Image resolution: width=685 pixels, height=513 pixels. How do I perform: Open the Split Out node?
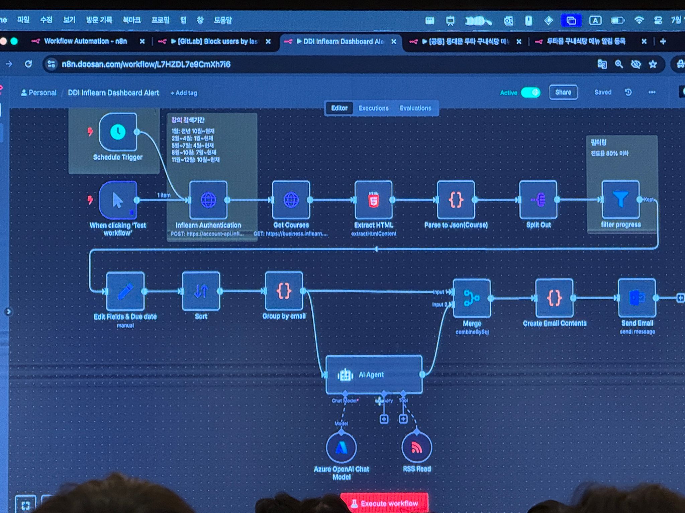[538, 200]
